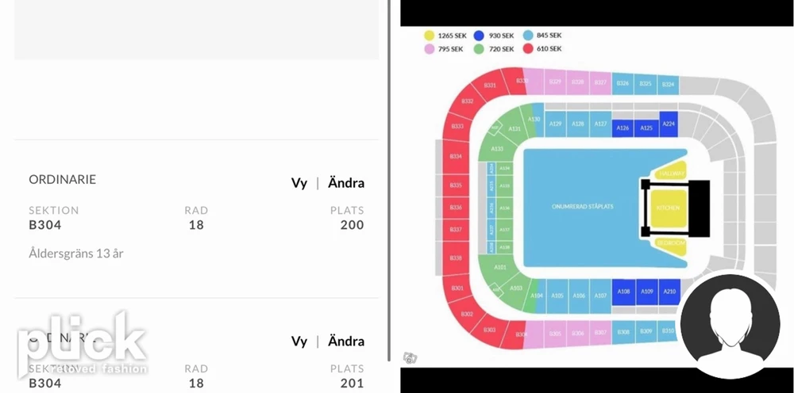Choose the dark blue 930 SEK legend swatch
This screenshot has width=794, height=393.
point(479,36)
